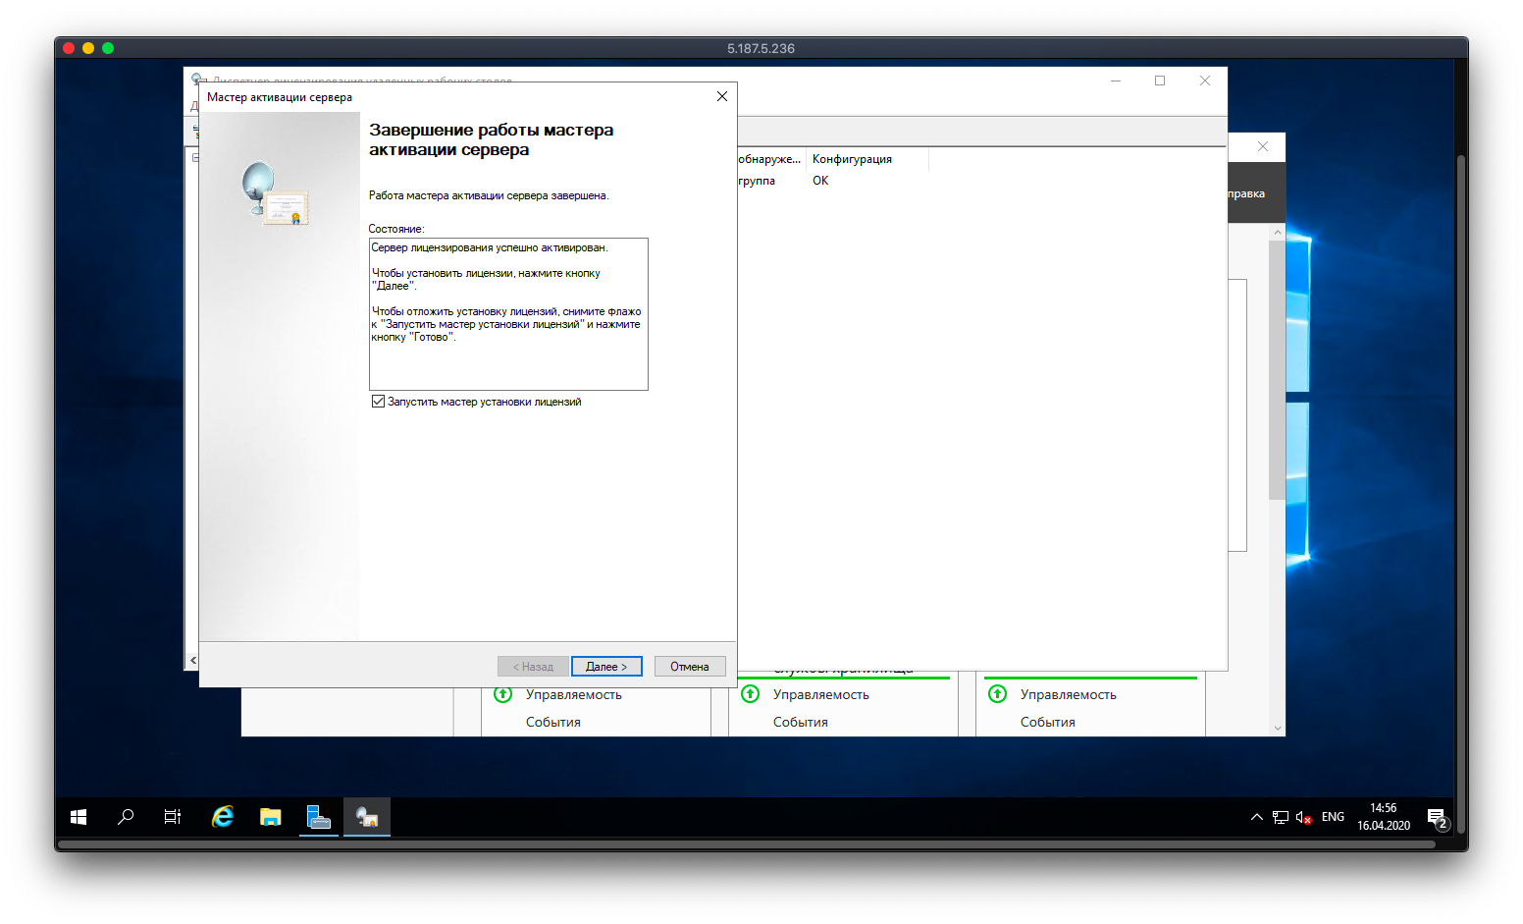Click left scroll arrow in licensing tree pane

(193, 661)
